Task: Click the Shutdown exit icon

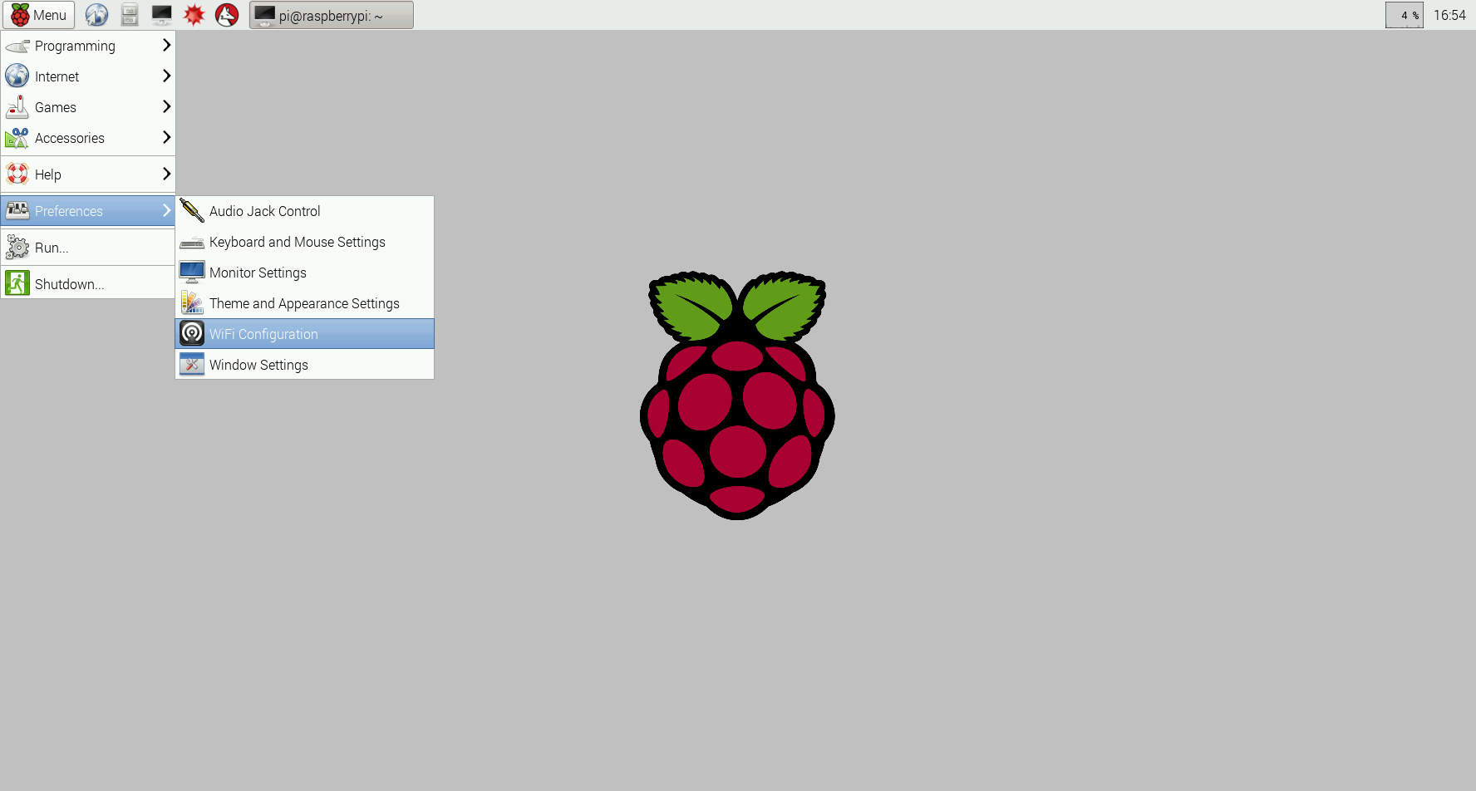Action: point(17,283)
